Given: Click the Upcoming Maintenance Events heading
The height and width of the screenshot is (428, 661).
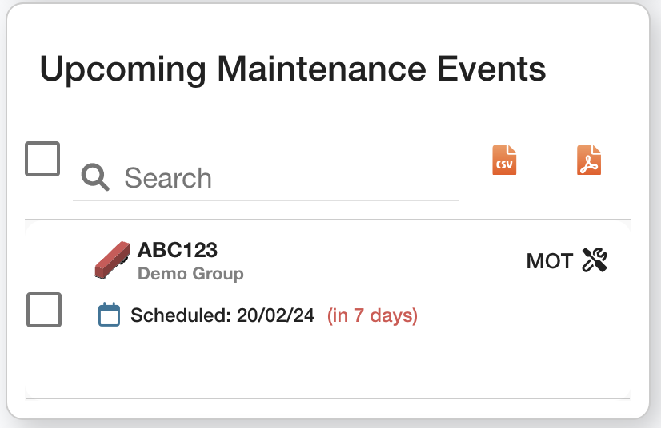Looking at the screenshot, I should tap(293, 69).
